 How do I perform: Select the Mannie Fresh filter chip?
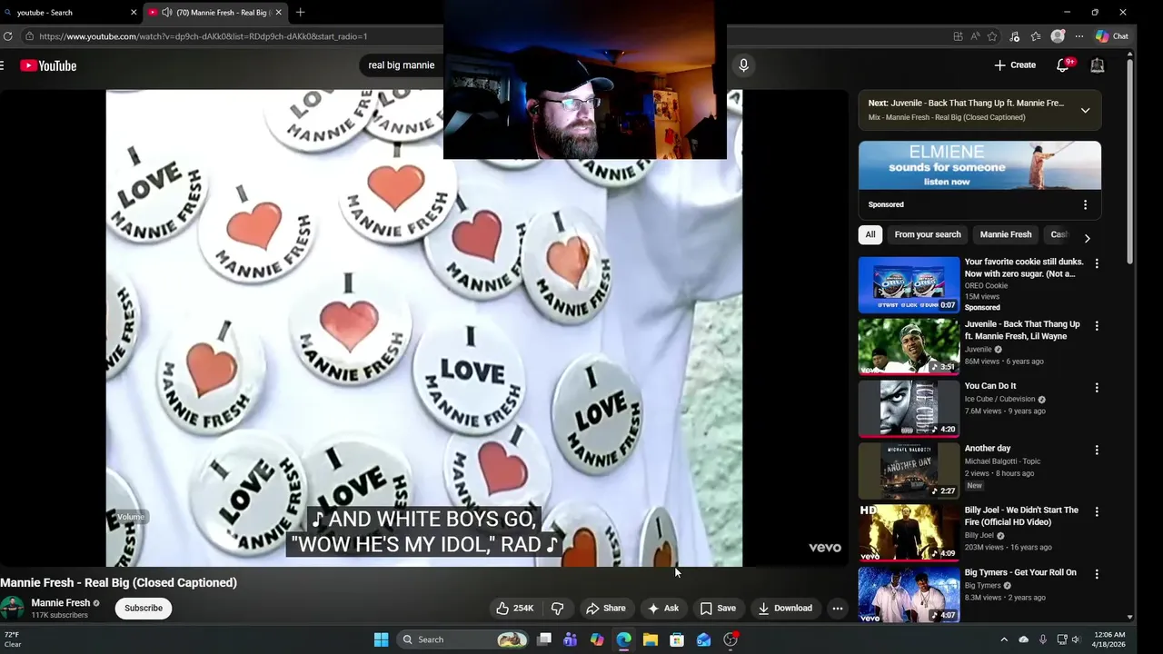1006,234
